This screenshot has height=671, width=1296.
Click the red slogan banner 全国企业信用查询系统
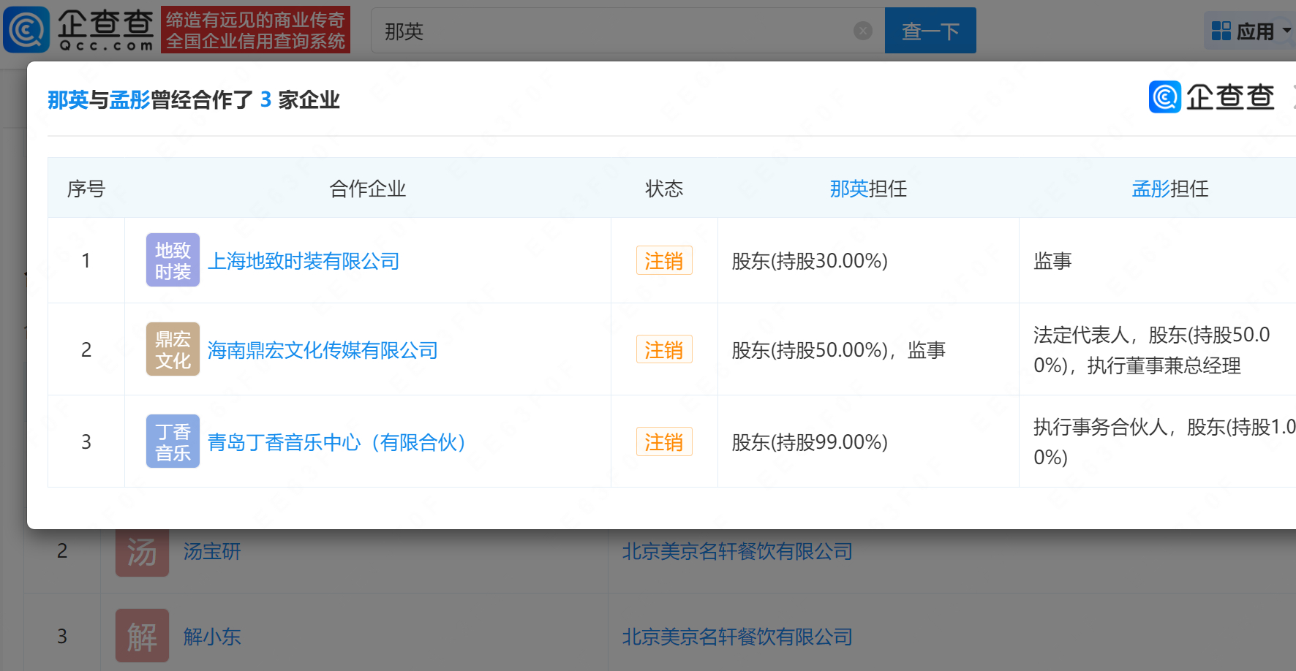tap(256, 30)
